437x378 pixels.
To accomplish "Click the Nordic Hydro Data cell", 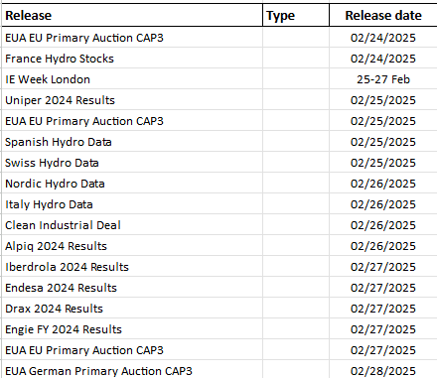I will tap(132, 184).
